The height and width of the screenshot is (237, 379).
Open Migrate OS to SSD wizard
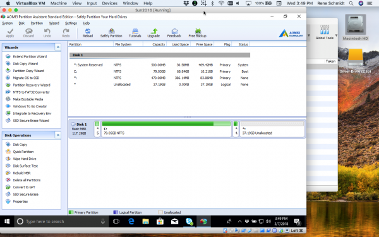(26, 78)
